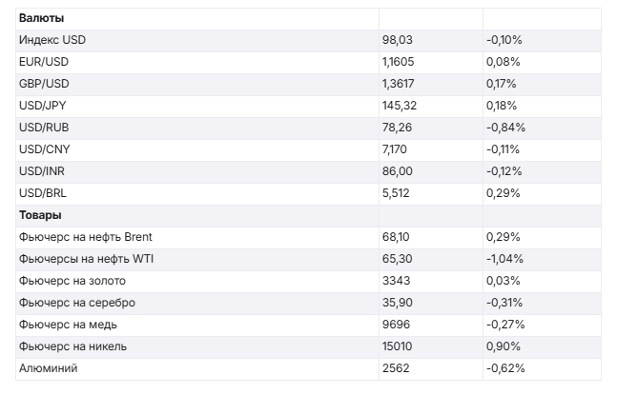Select the GBP/USD pair label
The height and width of the screenshot is (395, 617).
click(x=44, y=84)
